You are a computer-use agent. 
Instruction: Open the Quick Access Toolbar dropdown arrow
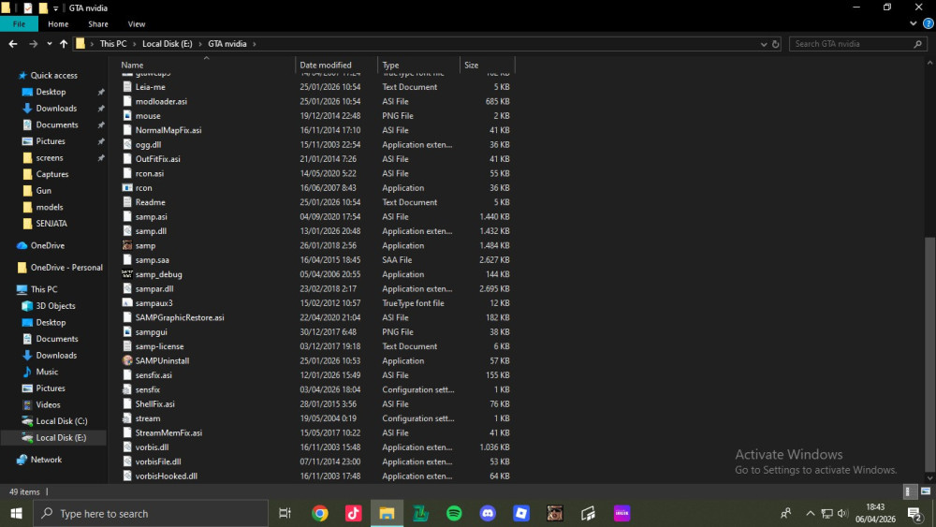(55, 8)
